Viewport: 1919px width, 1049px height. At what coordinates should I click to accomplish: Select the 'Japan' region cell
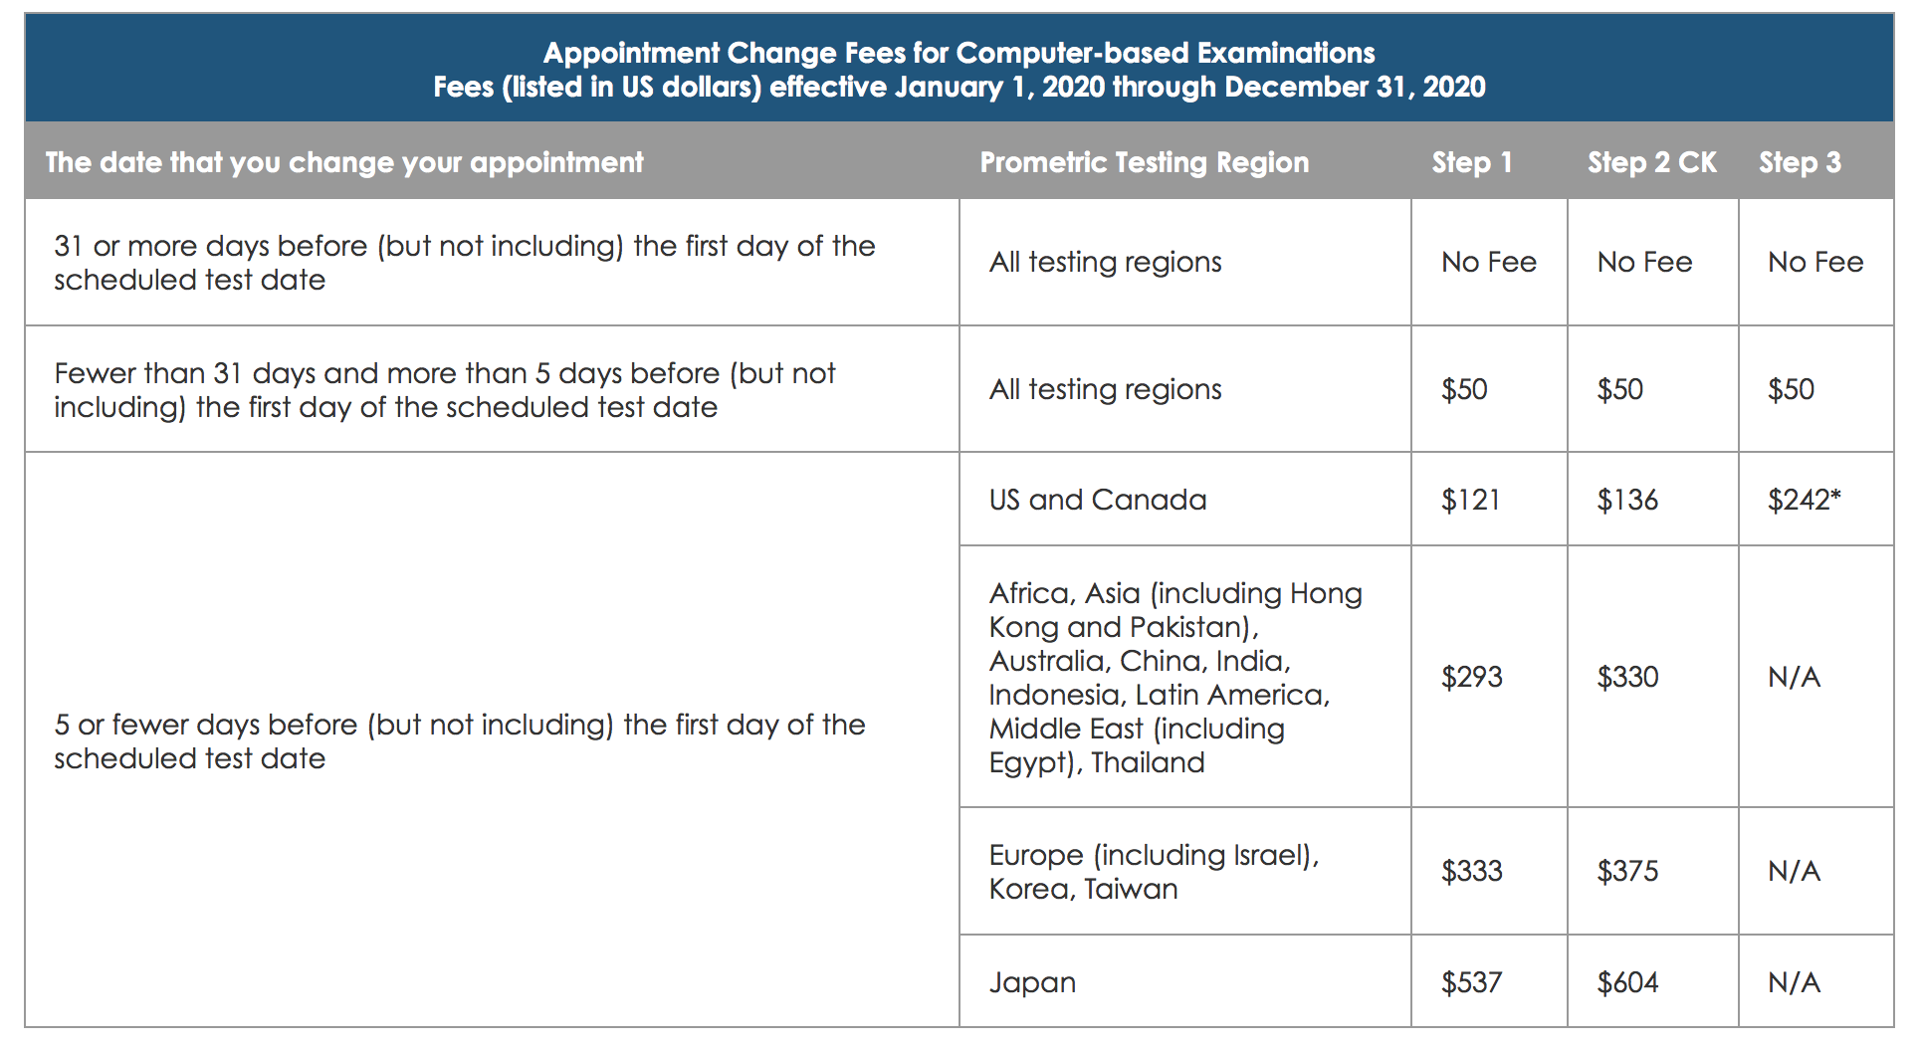[x=1032, y=983]
